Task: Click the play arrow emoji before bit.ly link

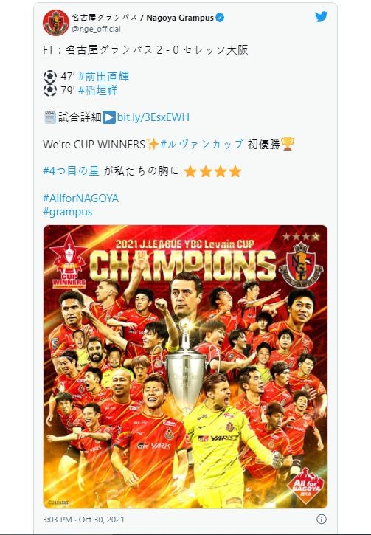Action: (x=109, y=117)
